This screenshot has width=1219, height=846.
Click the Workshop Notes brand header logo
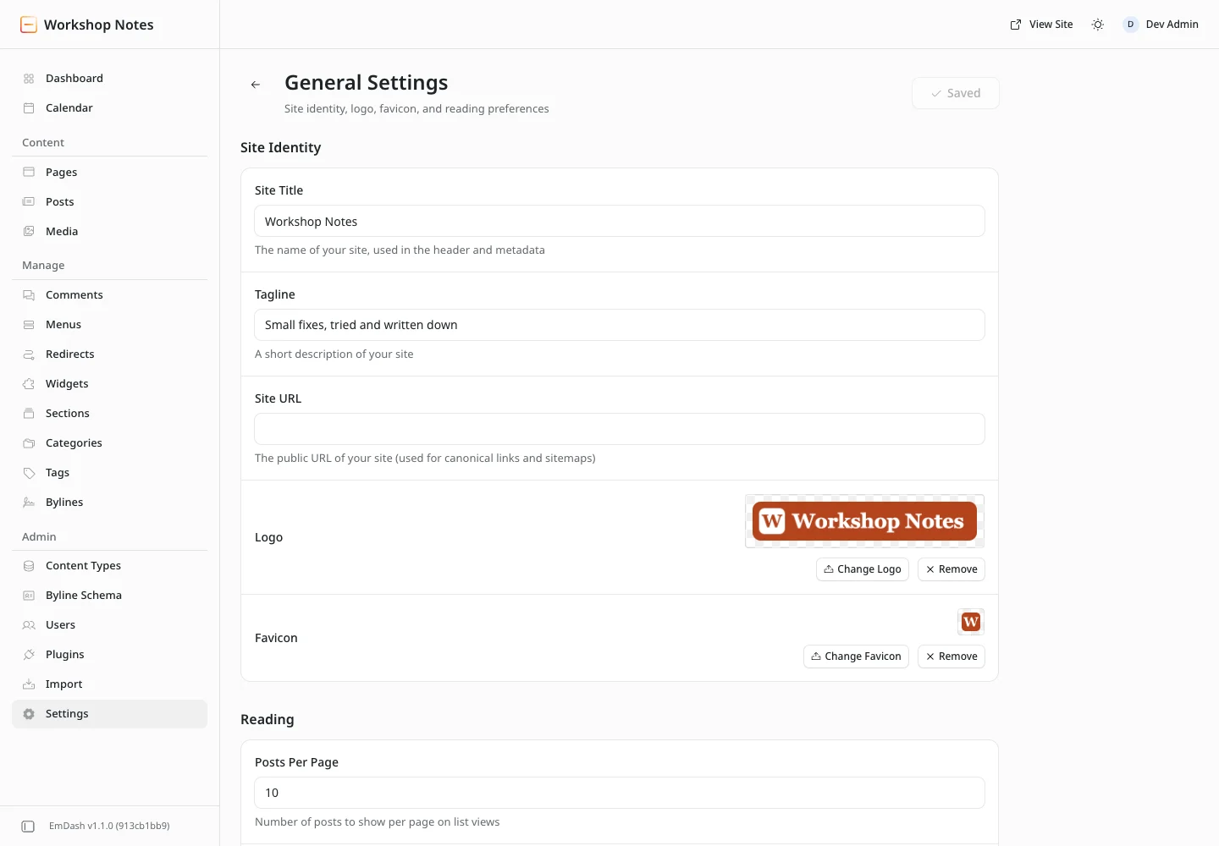click(87, 25)
